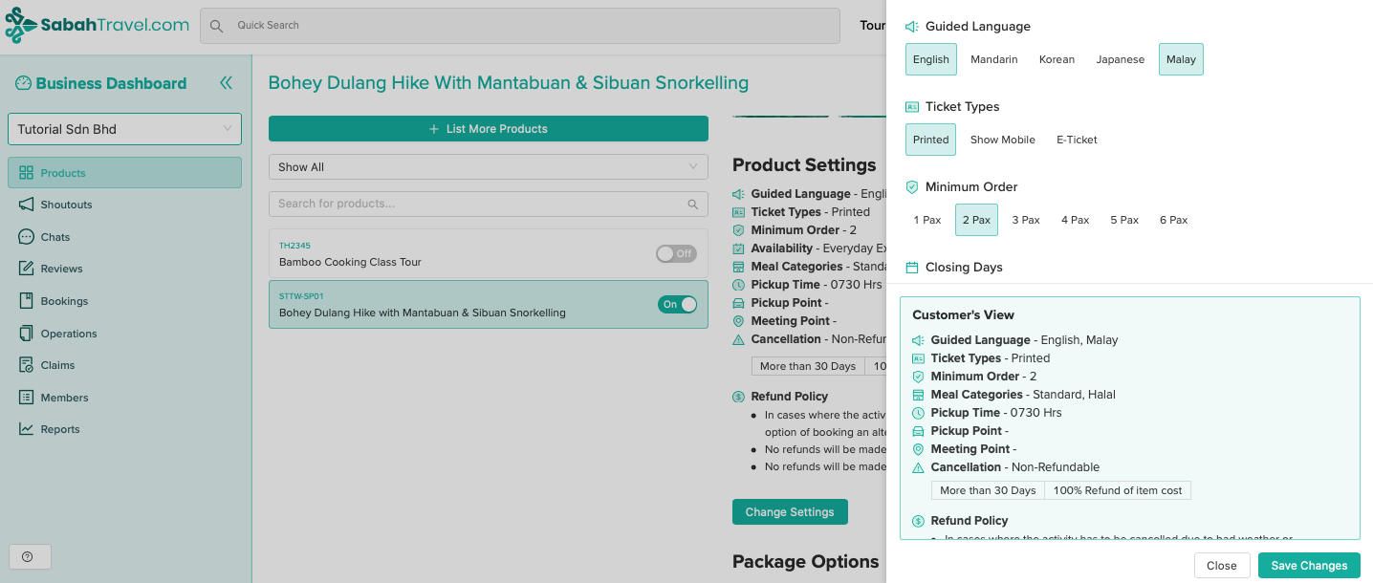The height and width of the screenshot is (583, 1373).
Task: Click the SabahTravel.com logo icon
Action: [20, 26]
